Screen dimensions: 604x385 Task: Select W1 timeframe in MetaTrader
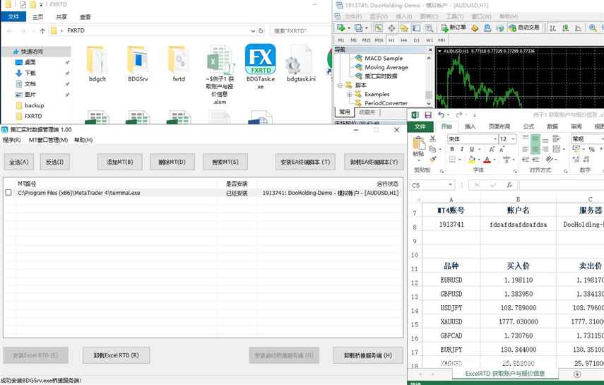pos(429,40)
